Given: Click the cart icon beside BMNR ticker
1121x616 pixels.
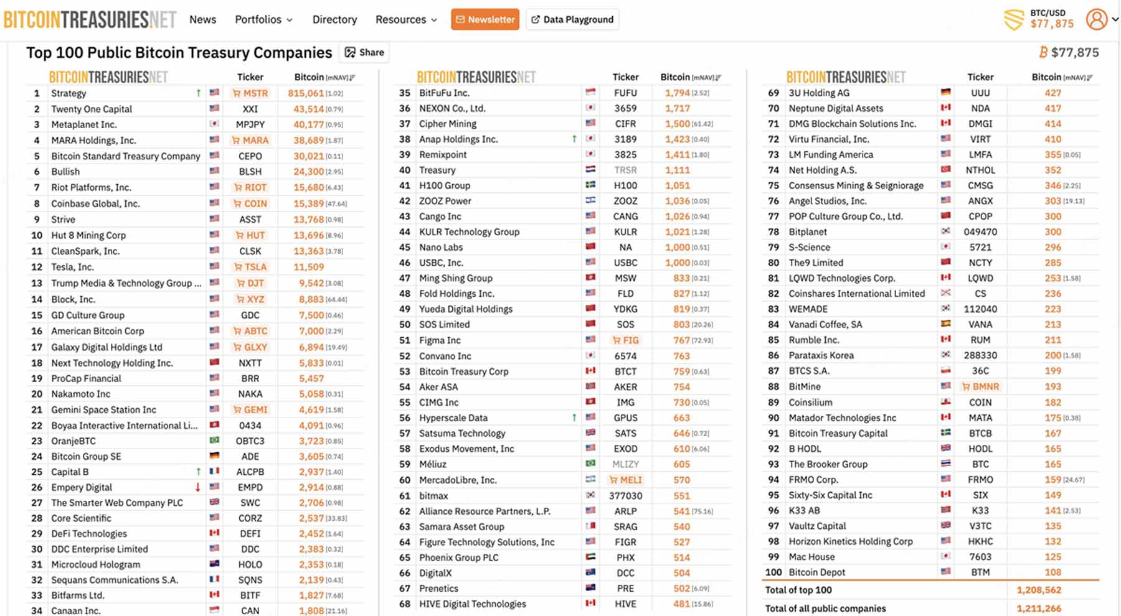Looking at the screenshot, I should [966, 386].
